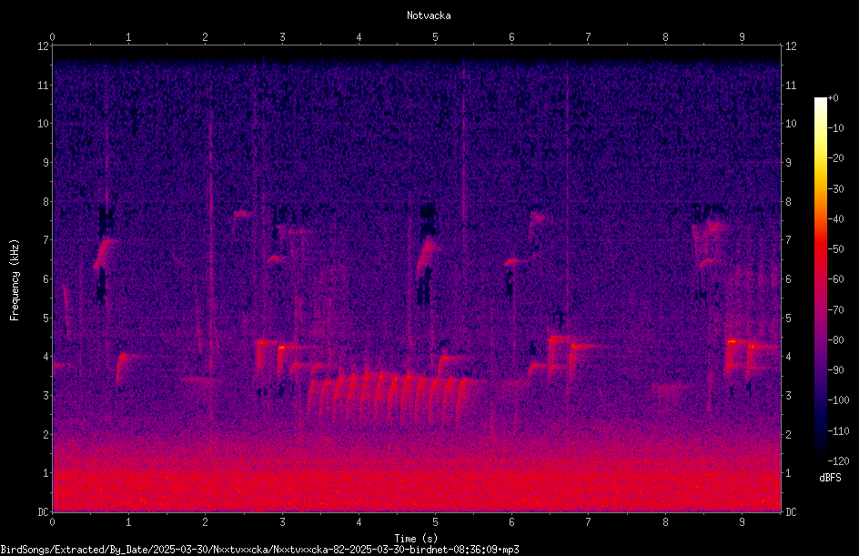This screenshot has width=859, height=556.
Task: Click the 5-second tick on the bottom time axis
Action: click(436, 522)
